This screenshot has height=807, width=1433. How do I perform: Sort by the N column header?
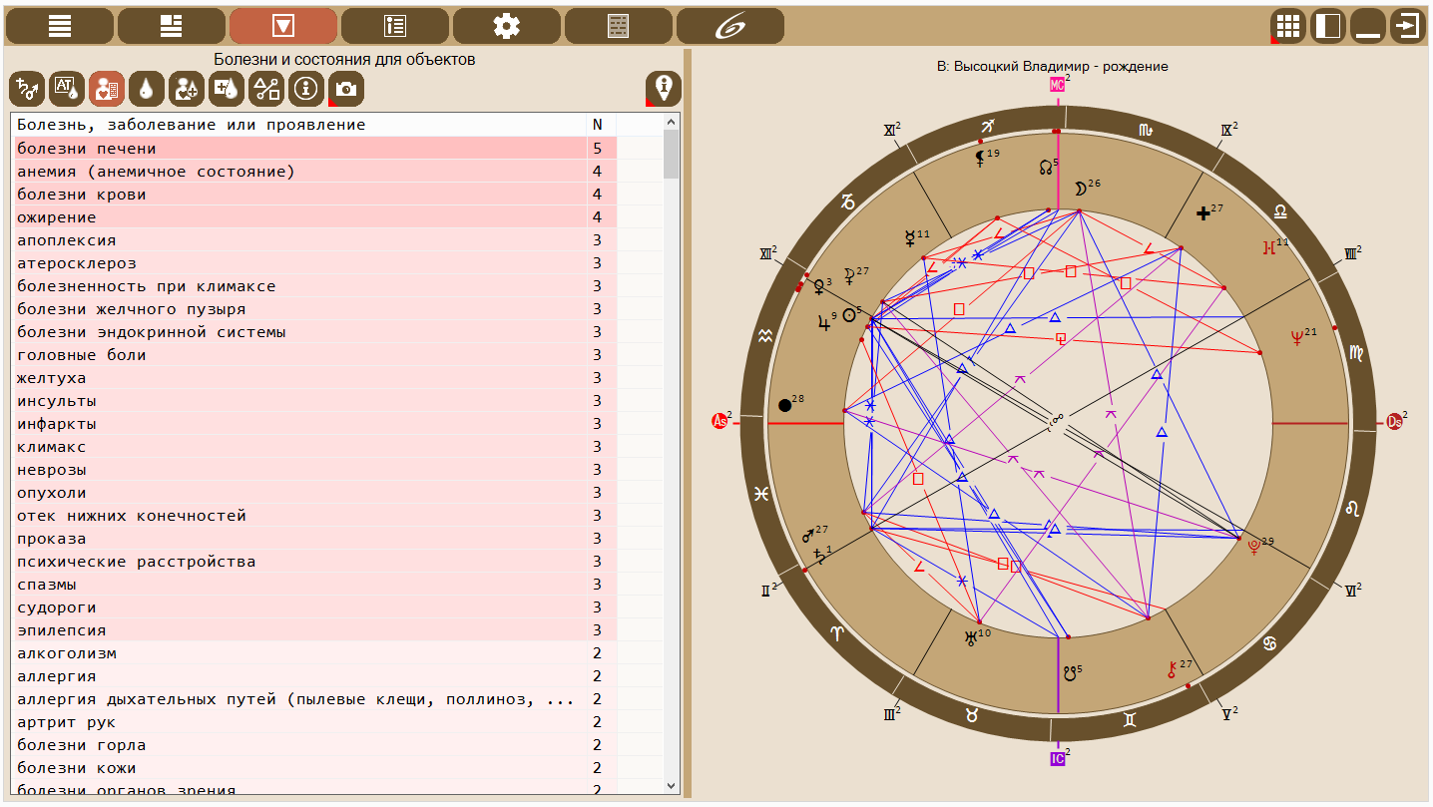pos(598,125)
